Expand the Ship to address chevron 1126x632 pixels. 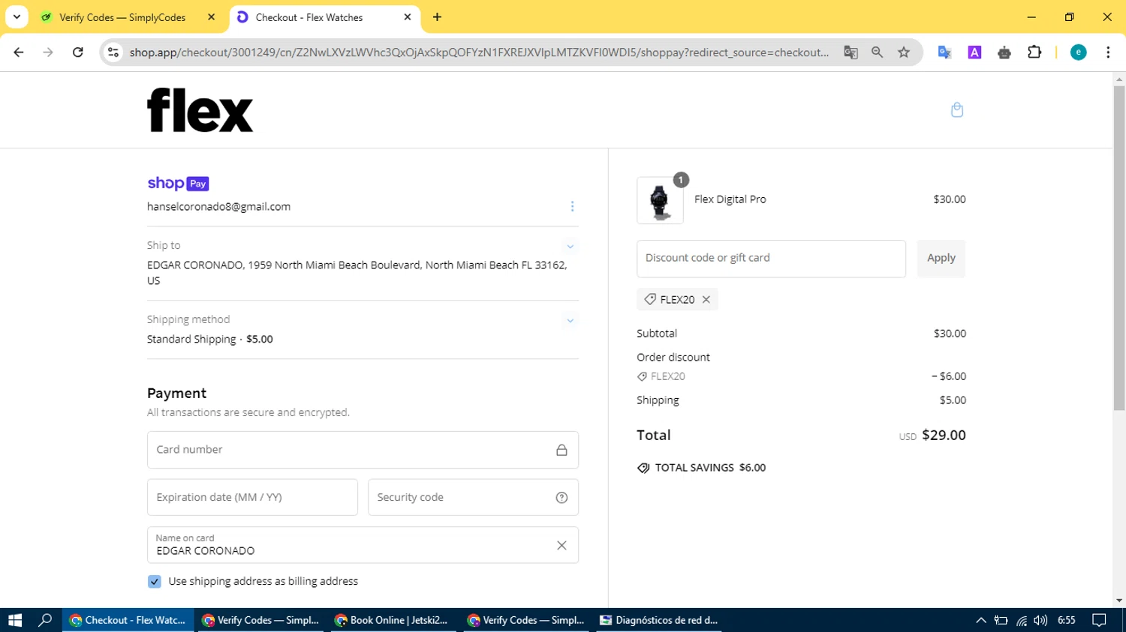click(x=570, y=246)
